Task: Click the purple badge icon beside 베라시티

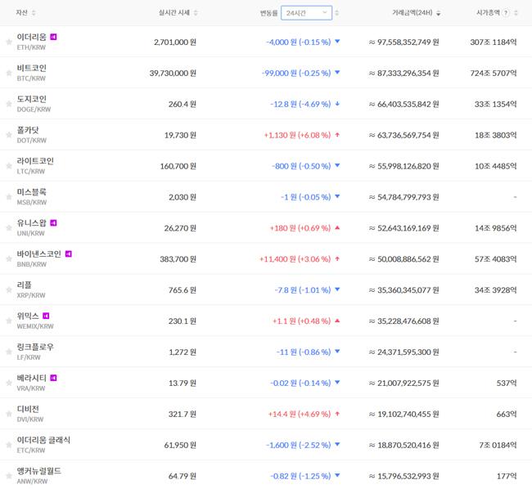Action: (x=54, y=378)
